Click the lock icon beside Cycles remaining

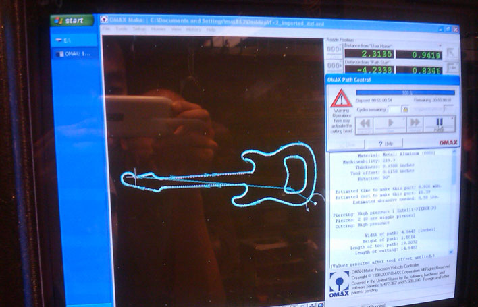point(405,109)
